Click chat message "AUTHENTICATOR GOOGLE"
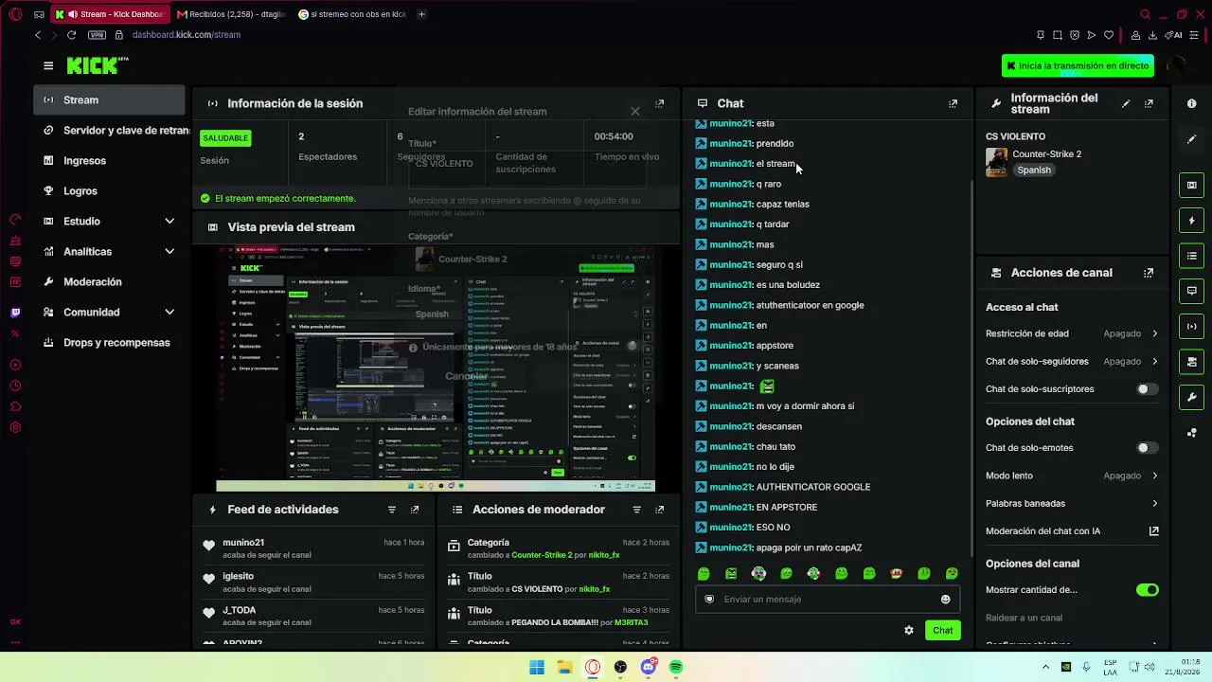Image resolution: width=1212 pixels, height=682 pixels. tap(812, 487)
